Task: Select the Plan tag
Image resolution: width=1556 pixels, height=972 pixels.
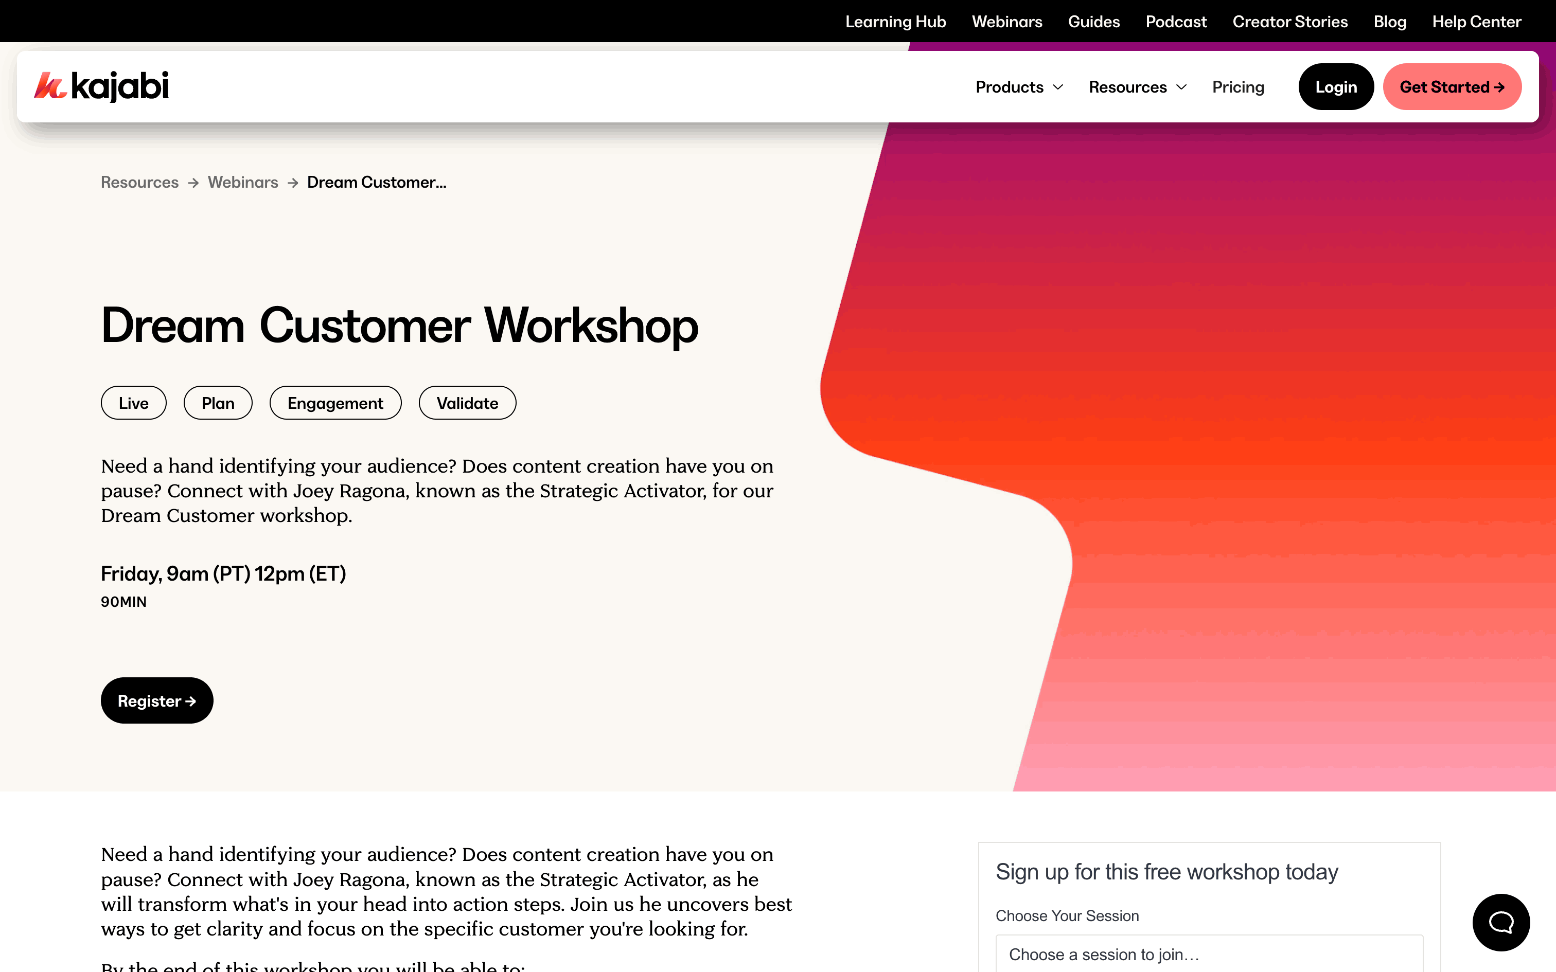Action: tap(218, 403)
